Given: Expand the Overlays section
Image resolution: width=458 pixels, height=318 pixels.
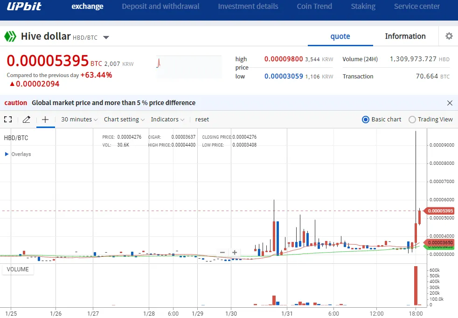Looking at the screenshot, I should pos(18,154).
